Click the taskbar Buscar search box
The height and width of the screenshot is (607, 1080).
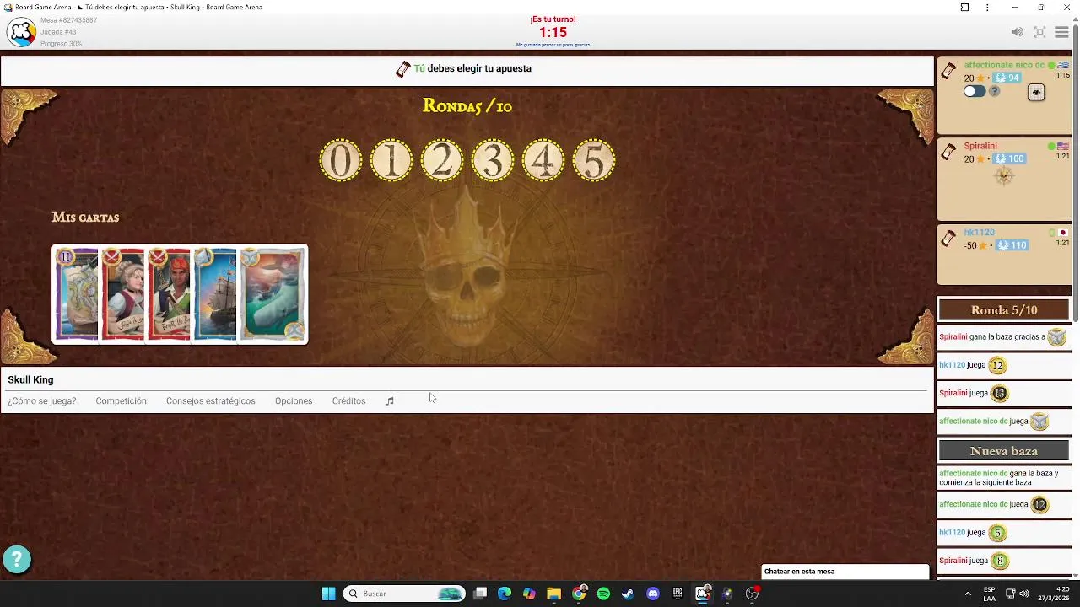(405, 594)
